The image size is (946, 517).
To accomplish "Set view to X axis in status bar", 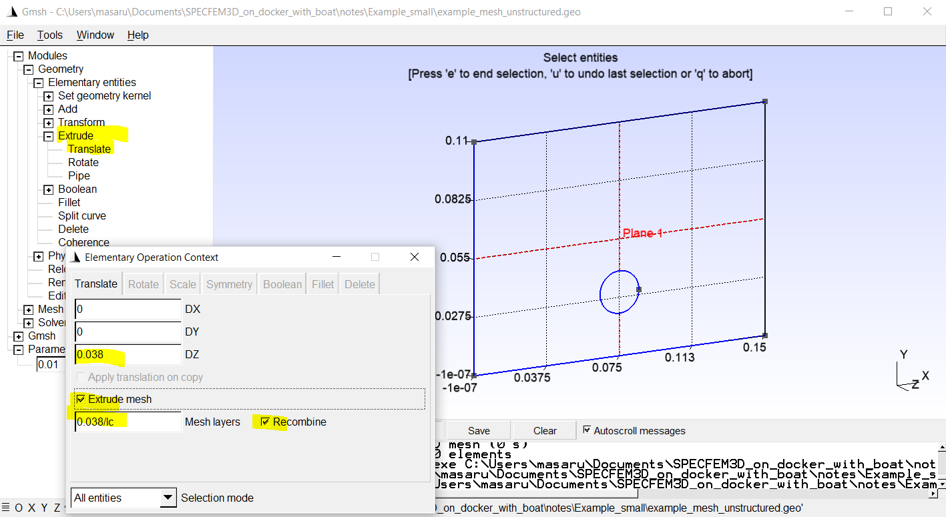I will (32, 508).
